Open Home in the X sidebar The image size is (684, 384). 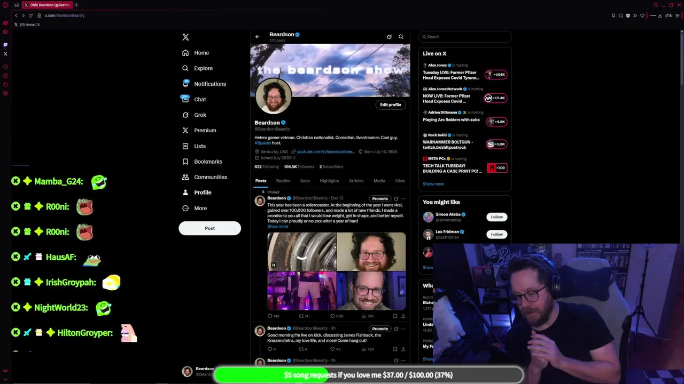click(196, 53)
